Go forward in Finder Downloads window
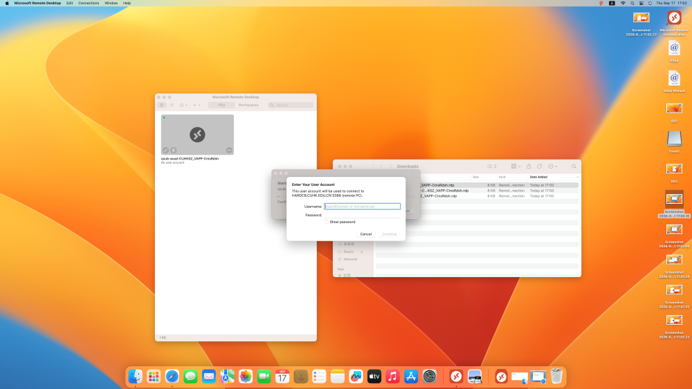Viewport: 692px width, 389px height. (x=390, y=166)
